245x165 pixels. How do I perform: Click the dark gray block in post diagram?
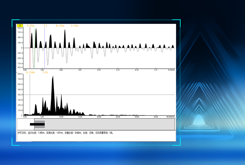coord(40,124)
